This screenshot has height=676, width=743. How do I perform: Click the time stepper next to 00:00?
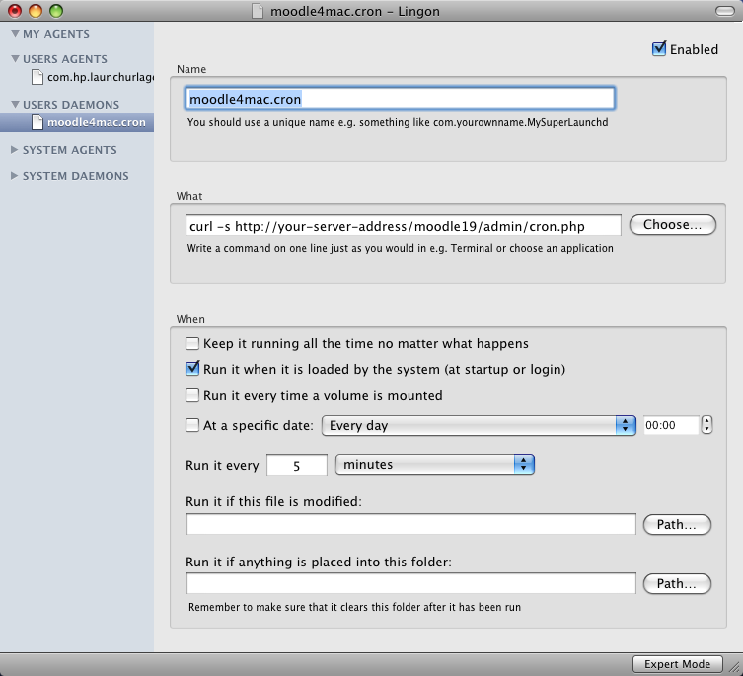coord(706,426)
